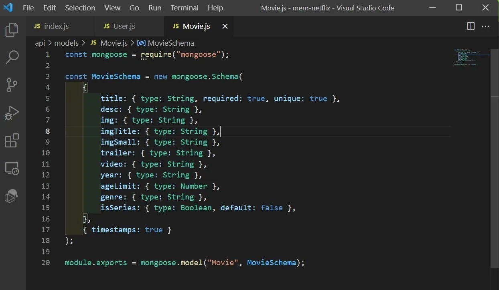Click line number 20 in gutter
499x290 pixels.
coord(45,263)
